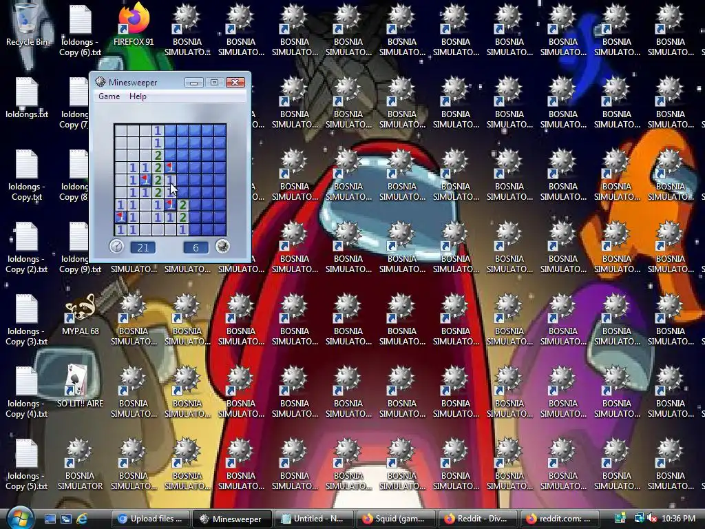Select BOSNIA SIMULATO... icon right of MYPAL 68

click(134, 320)
